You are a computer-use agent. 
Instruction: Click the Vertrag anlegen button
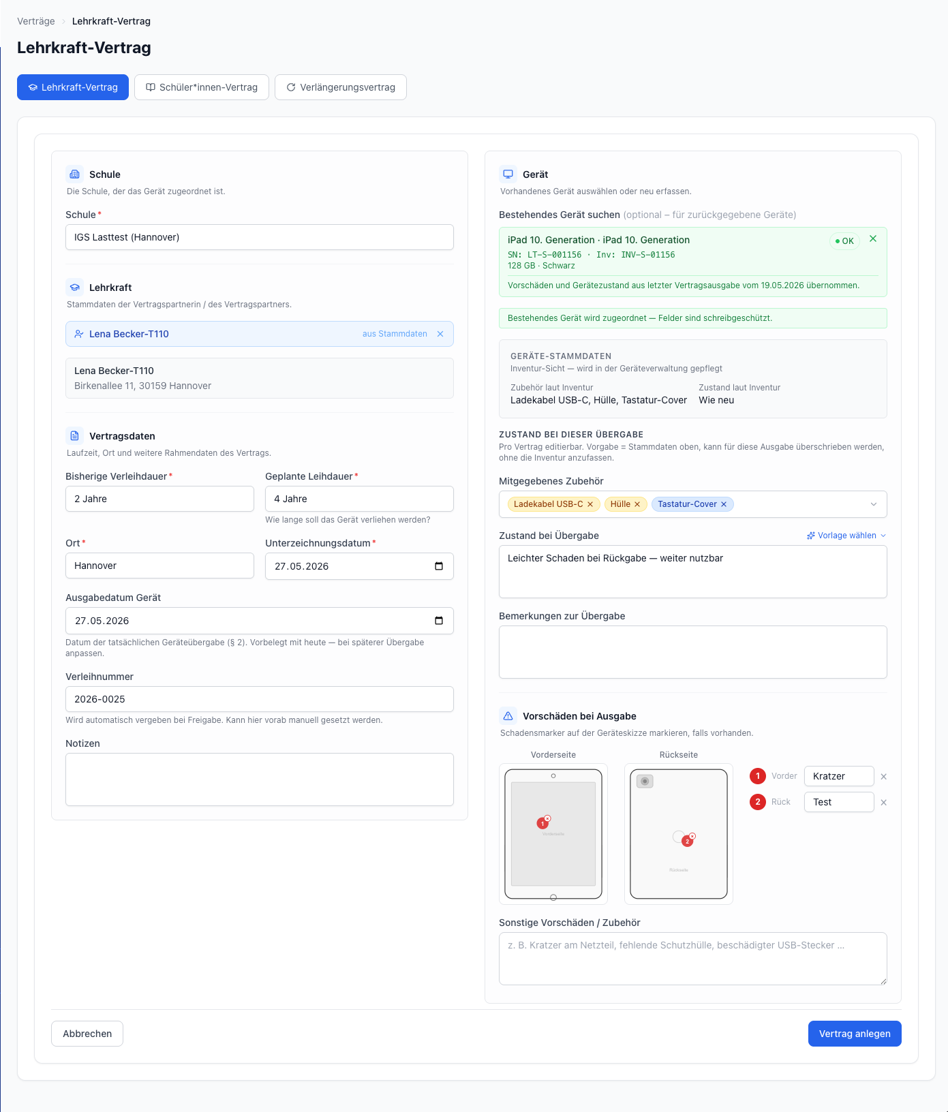point(855,1034)
